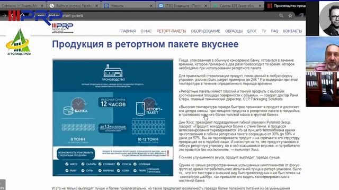Close the Счётчики Яндекс browser tab
Screen dimensions: 339x190
tap(42, 6)
